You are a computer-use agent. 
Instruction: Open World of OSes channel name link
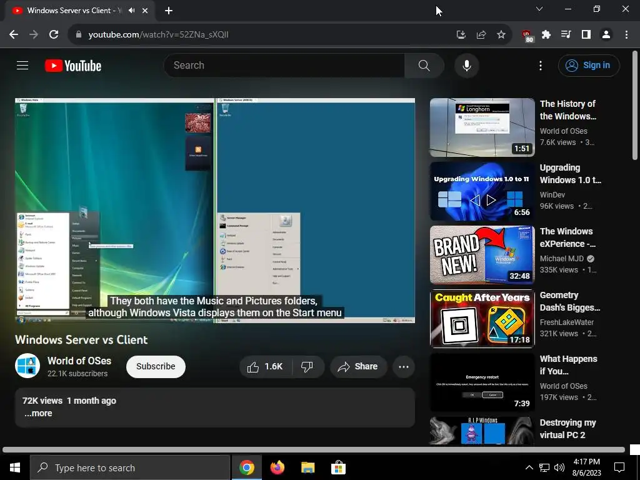tap(79, 361)
